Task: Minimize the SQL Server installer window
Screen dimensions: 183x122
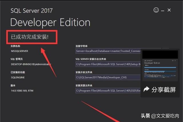Action: [163, 11]
